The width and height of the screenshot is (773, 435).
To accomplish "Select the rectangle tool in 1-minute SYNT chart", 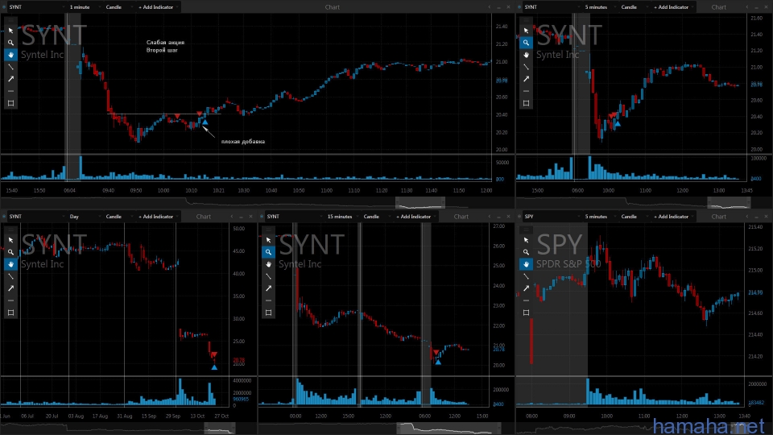I will click(x=10, y=103).
